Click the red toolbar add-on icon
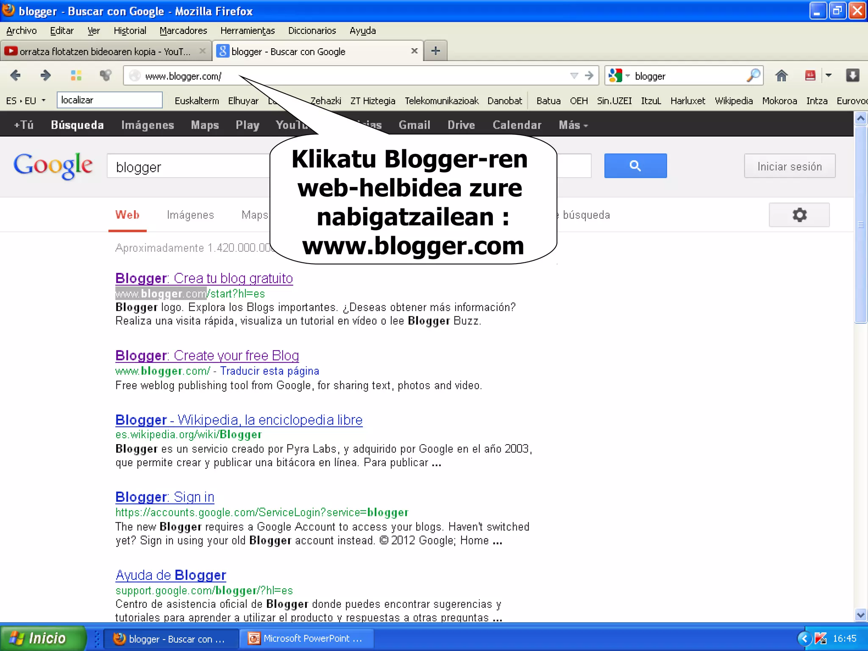The width and height of the screenshot is (868, 651). tap(810, 75)
